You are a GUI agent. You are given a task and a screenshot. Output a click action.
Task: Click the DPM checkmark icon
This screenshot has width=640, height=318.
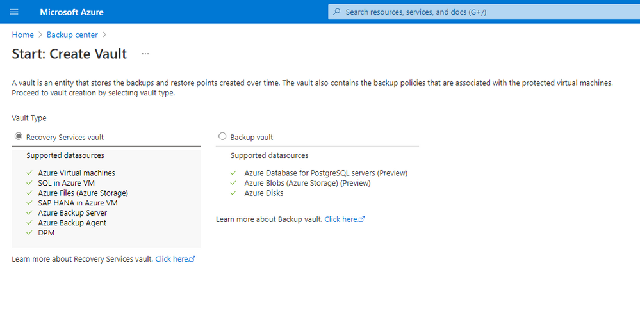[x=29, y=233]
